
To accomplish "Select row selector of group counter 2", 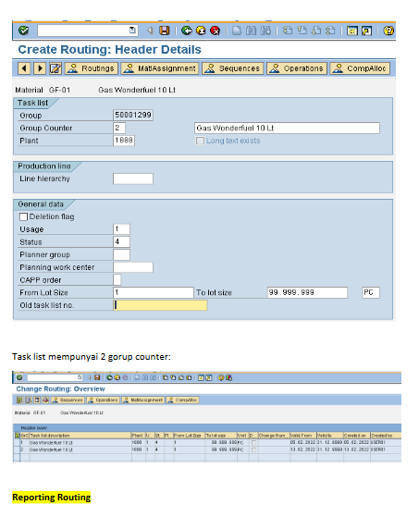I will [17, 449].
